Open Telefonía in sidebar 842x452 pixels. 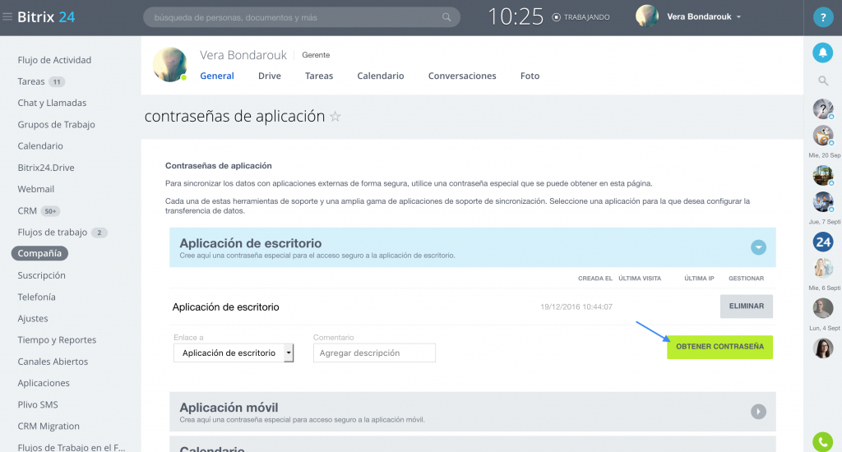36,297
